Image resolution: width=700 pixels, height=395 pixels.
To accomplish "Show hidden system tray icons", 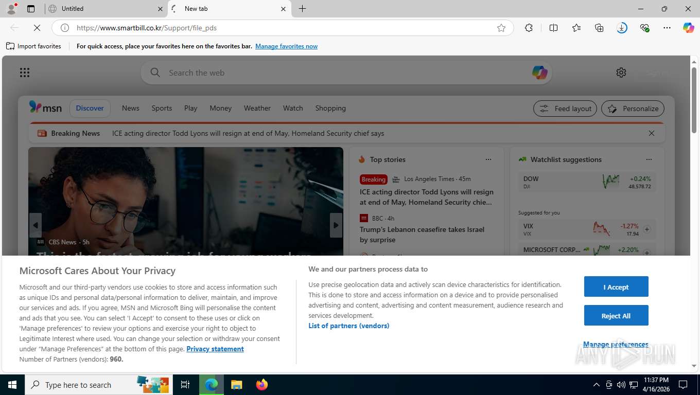I will [596, 385].
